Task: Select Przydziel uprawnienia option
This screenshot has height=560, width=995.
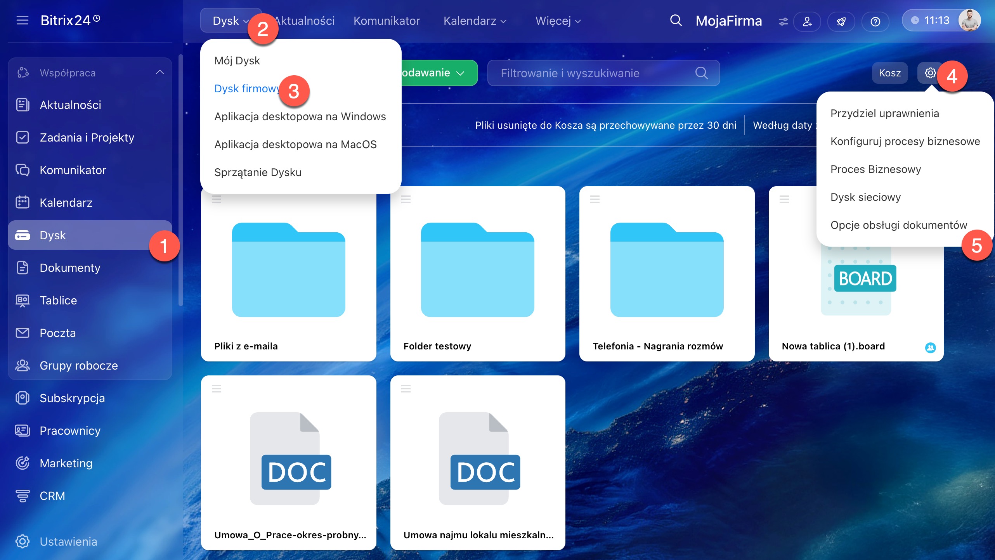Action: coord(884,113)
